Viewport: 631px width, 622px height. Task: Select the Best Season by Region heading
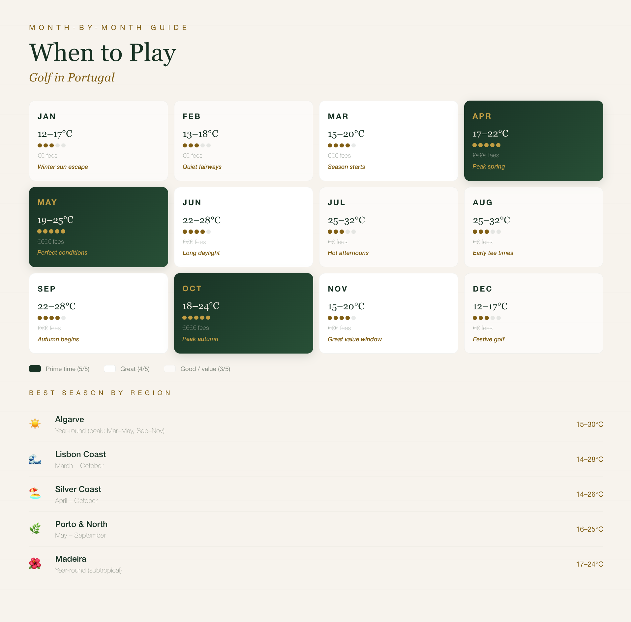tap(100, 392)
